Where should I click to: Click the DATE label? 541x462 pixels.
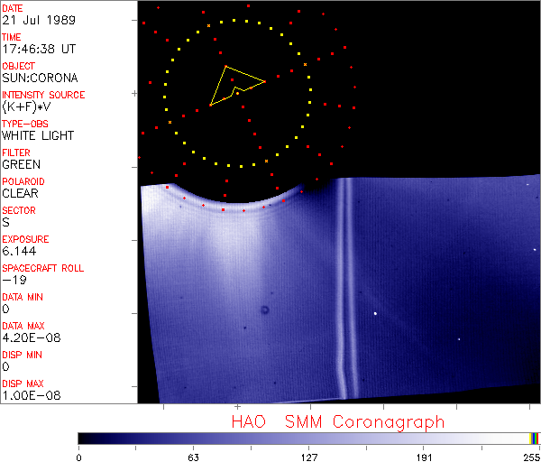[13, 8]
